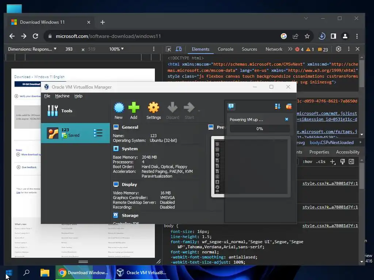
Task: Open the Machine menu in VirtualBox
Action: click(x=62, y=96)
